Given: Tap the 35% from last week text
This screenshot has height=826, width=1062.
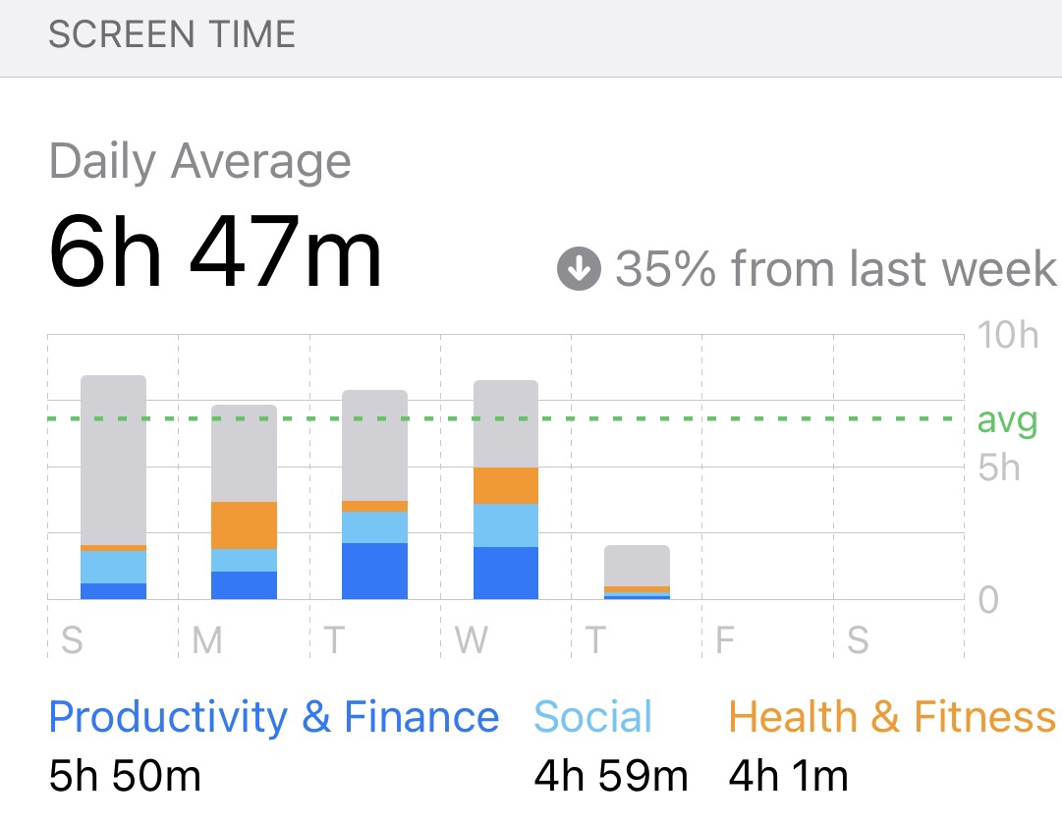Looking at the screenshot, I should coord(834,269).
